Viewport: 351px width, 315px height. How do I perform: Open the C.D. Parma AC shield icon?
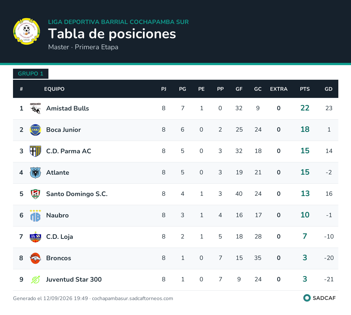[35, 151]
